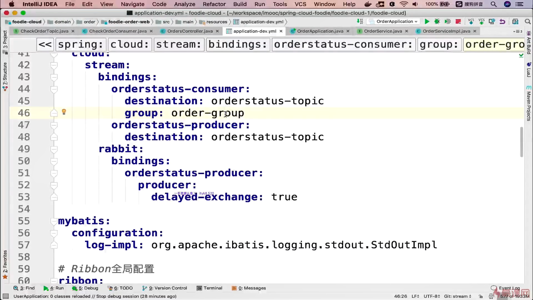This screenshot has height=300, width=533.
Task: Click the intention lightbulb on line 46
Action: click(x=64, y=112)
